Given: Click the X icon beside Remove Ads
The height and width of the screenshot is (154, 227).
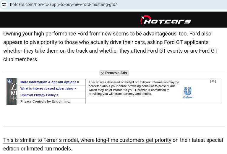Looking at the screenshot, I should [x=102, y=73].
